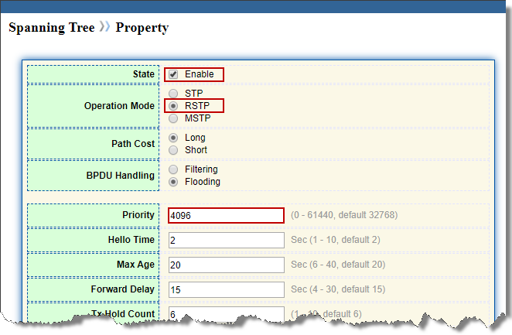Choose MSTP operation mode

click(x=173, y=118)
